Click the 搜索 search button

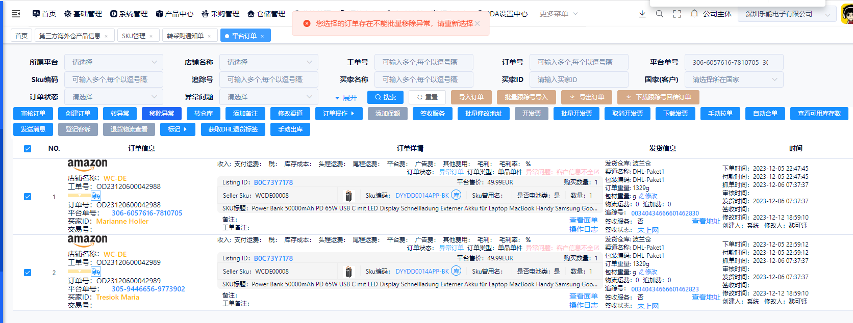tap(385, 97)
